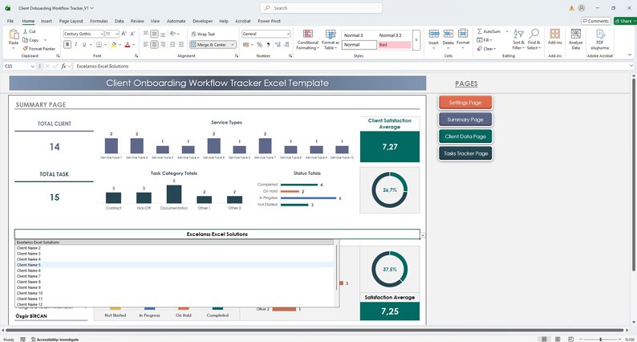Open Format as Table
The height and width of the screenshot is (342, 637).
click(331, 39)
